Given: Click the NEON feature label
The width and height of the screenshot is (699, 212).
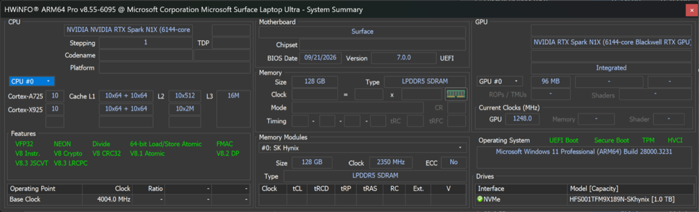Looking at the screenshot, I should (x=62, y=144).
